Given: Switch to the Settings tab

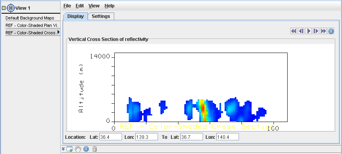Looking at the screenshot, I should [x=101, y=16].
